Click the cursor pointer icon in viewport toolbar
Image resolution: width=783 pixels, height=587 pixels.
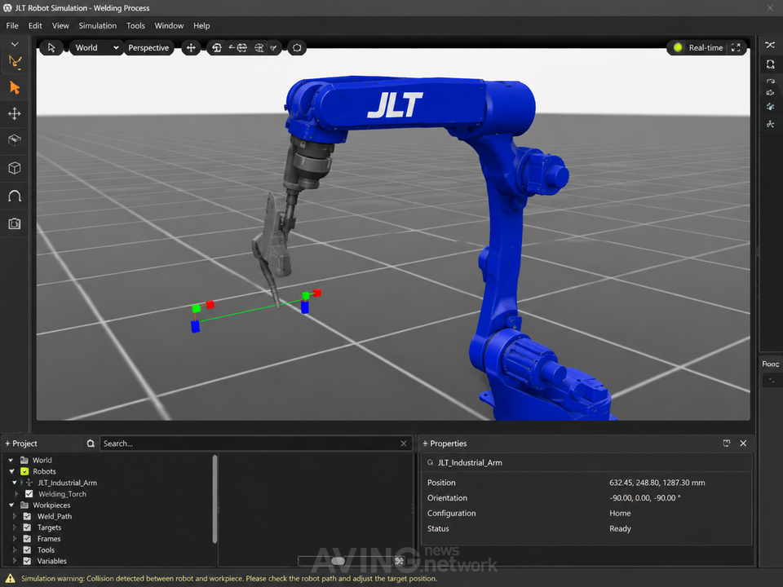pyautogui.click(x=51, y=48)
